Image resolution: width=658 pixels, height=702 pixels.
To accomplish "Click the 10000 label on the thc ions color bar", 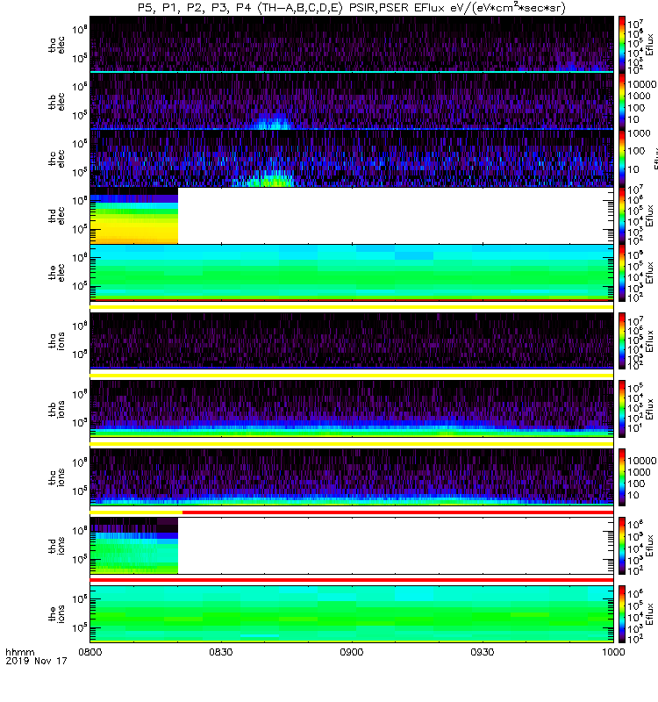I will 641,461.
